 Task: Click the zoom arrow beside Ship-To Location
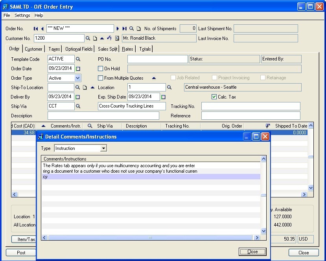point(93,88)
